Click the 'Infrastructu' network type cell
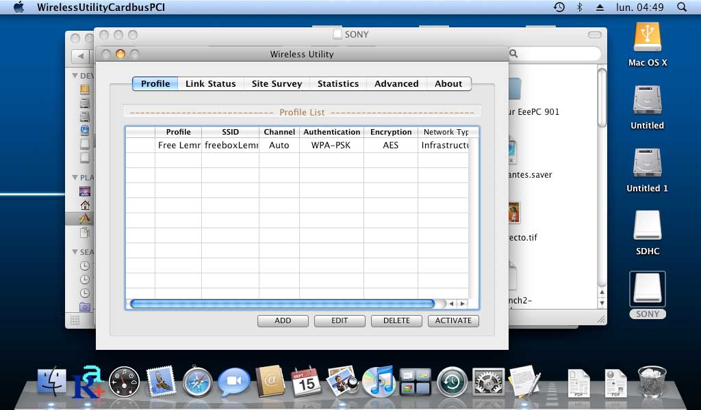Viewport: 701px width, 410px height. point(444,146)
